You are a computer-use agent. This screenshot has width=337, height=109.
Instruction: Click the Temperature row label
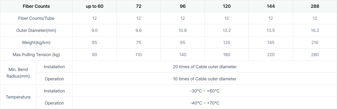18,97
